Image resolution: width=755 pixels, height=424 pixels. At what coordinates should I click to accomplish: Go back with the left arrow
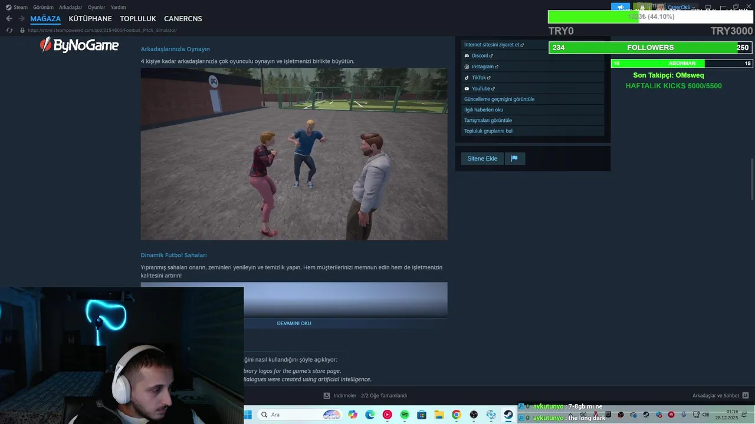pos(9,19)
